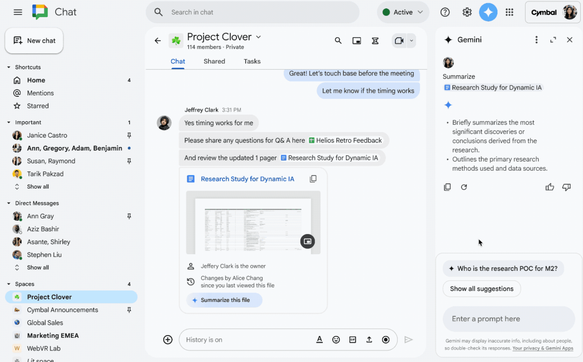Viewport: 583px width, 362px height.
Task: Toggle pin on Ann Gray conversation
Action: pyautogui.click(x=129, y=216)
